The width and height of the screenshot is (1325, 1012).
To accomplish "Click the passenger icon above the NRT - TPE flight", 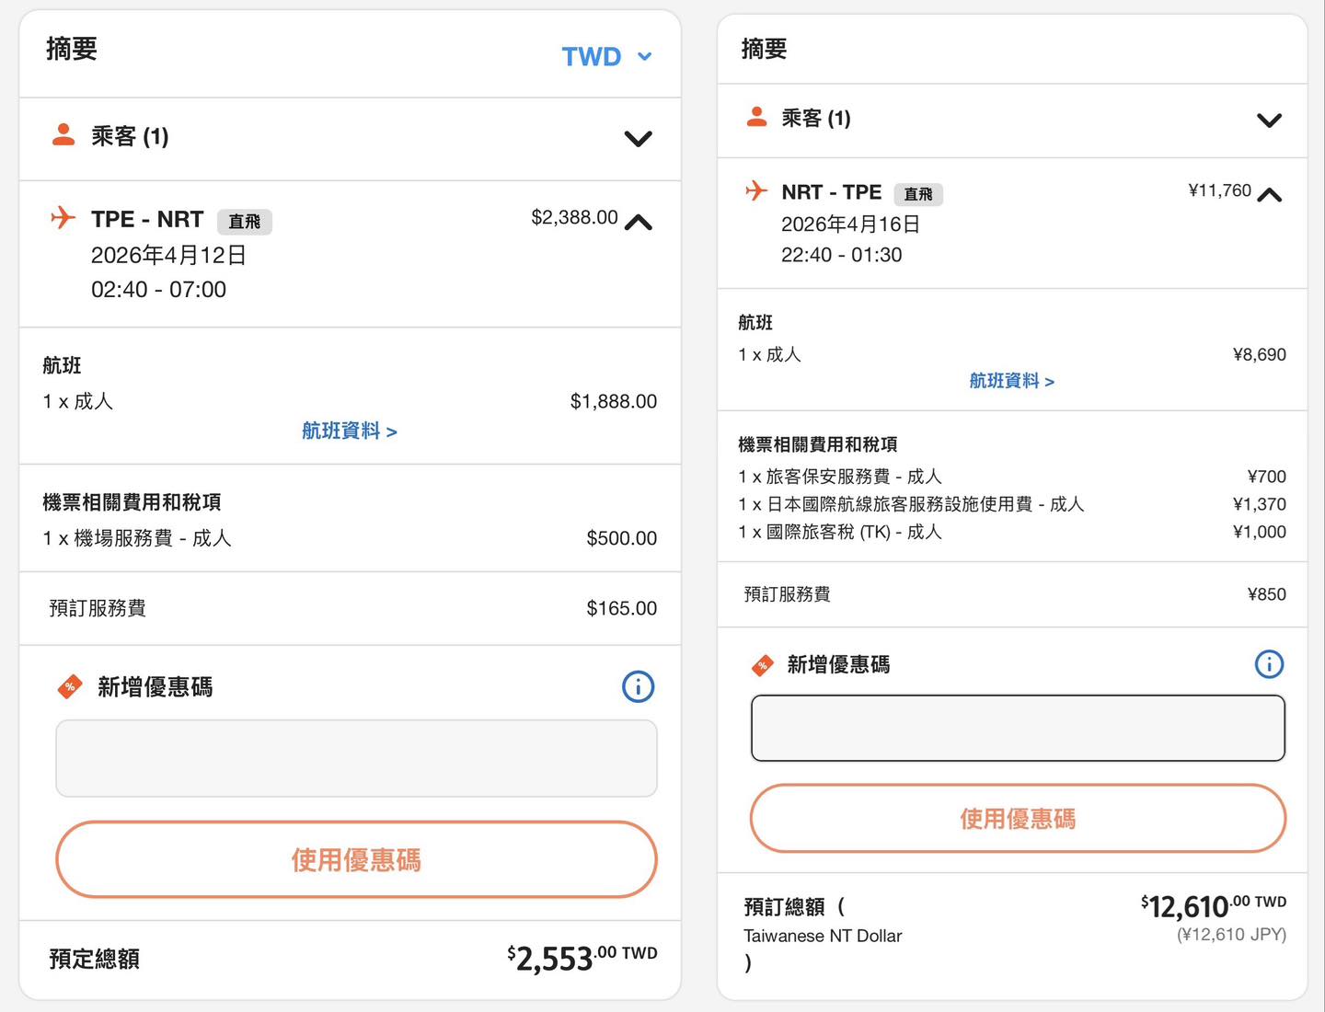I will [756, 117].
